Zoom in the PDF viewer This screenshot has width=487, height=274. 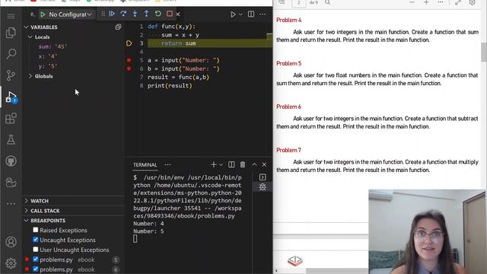coord(426,2)
